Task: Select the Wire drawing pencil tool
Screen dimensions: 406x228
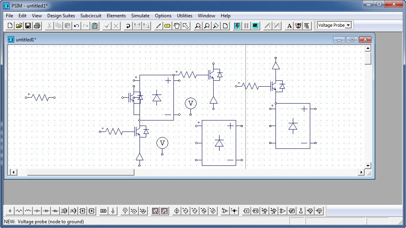Action: (158, 26)
